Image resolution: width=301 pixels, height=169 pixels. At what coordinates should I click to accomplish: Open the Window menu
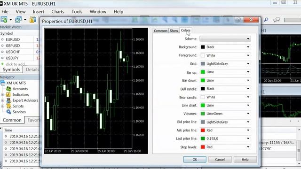click(x=98, y=12)
